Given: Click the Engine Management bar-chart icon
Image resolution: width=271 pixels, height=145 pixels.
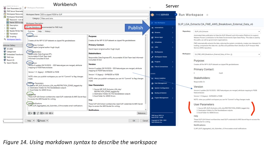Looking at the screenshot, I should click(152, 98).
